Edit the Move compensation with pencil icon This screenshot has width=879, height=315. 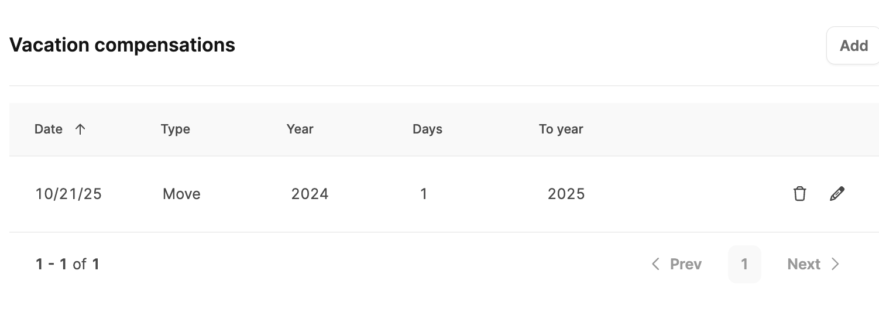click(837, 194)
